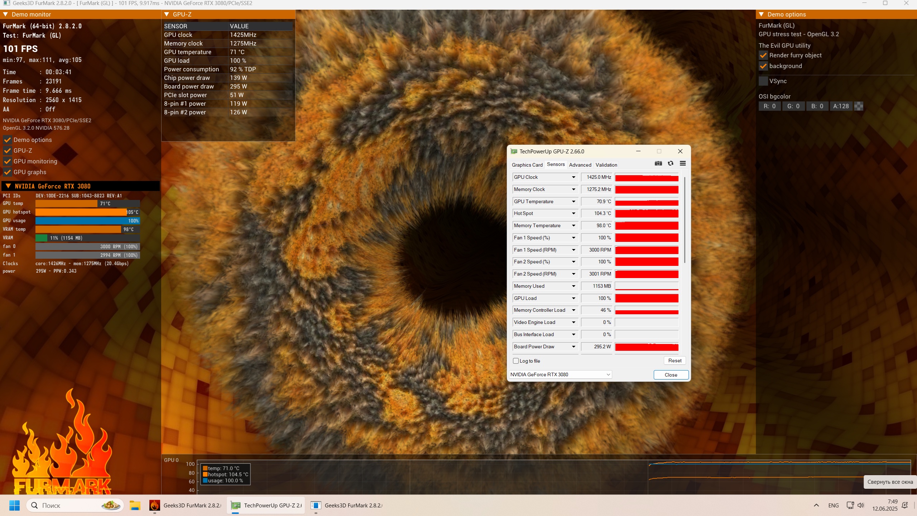The image size is (917, 516).
Task: Enable Log to file checkbox
Action: pos(516,361)
